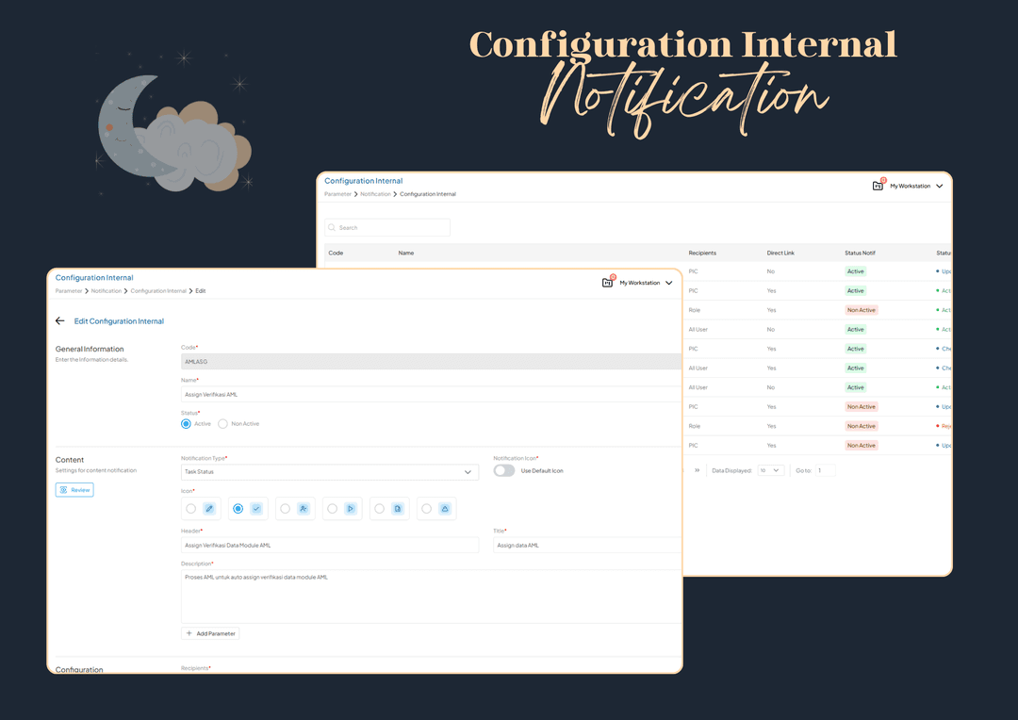The image size is (1018, 720).
Task: Enable the Use Default Icon switch
Action: pos(504,470)
